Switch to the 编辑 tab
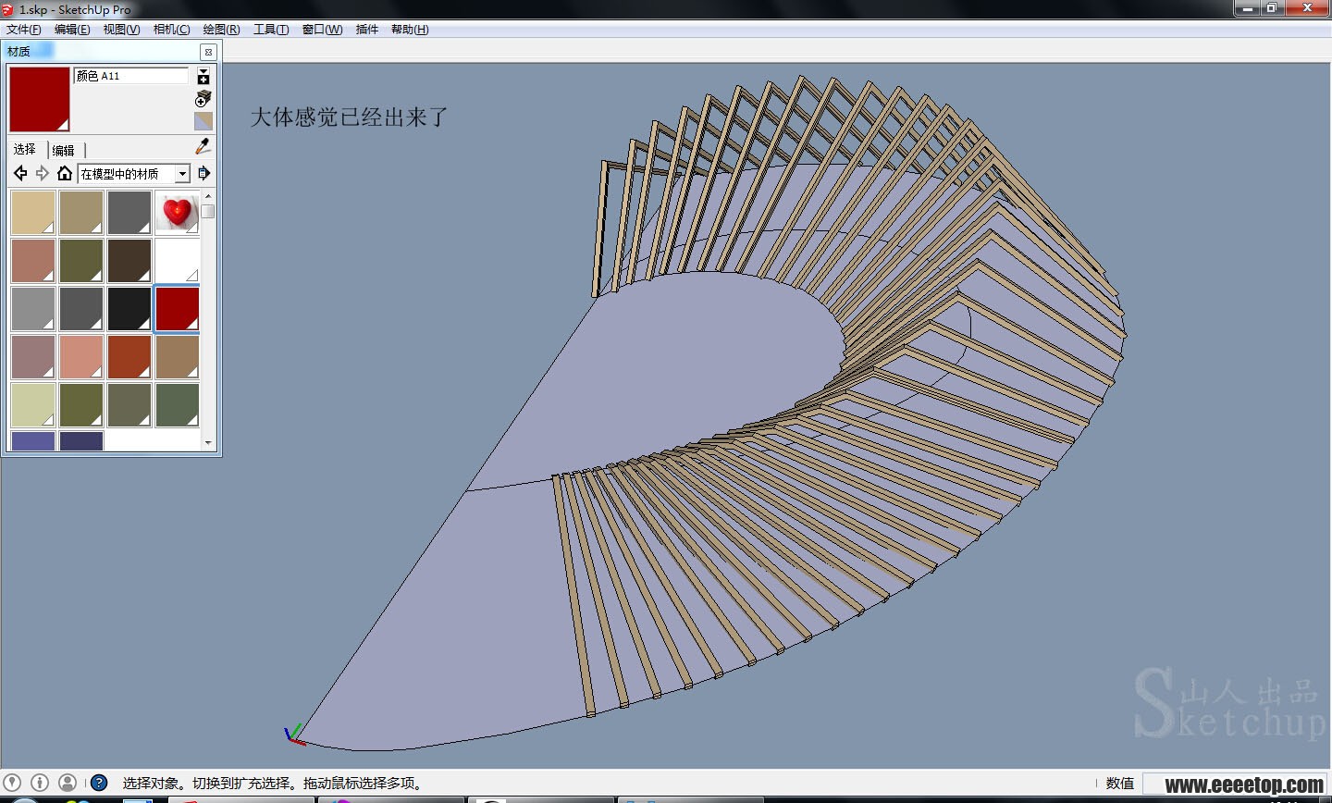 point(63,150)
